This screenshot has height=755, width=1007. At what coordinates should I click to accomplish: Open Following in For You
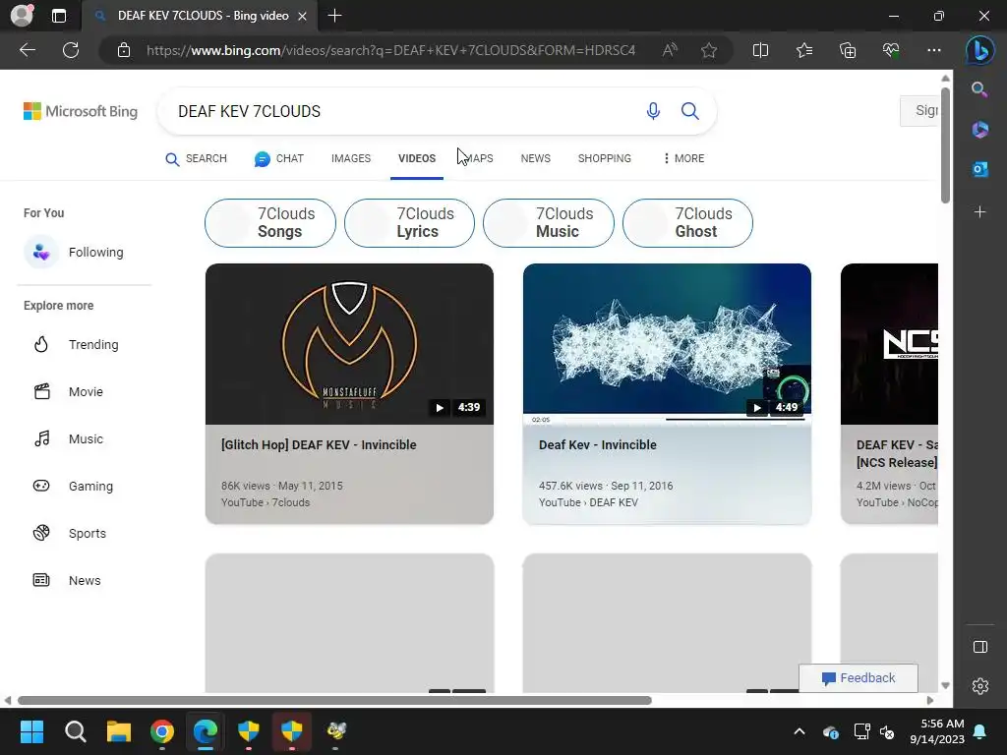tap(74, 252)
